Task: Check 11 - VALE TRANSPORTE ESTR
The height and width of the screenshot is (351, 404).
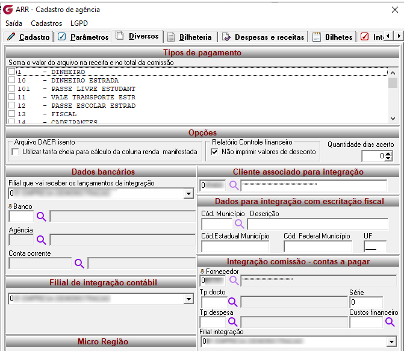Action: [x=11, y=97]
